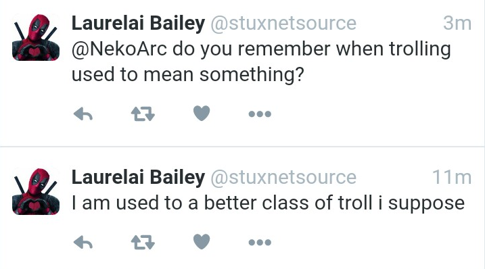Viewport: 485px width, 269px height.
Task: Open the Deadpool avatar on the first tweet
Action: click(36, 37)
